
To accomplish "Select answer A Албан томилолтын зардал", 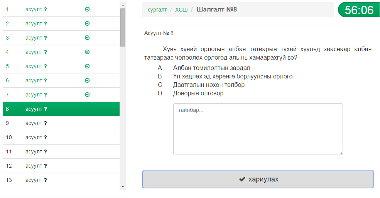I will 211,68.
